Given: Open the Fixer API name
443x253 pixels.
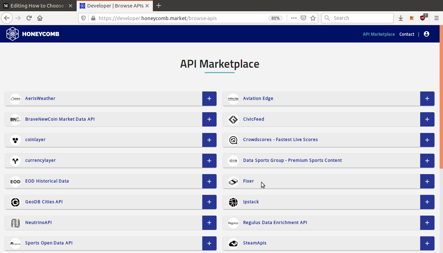Looking at the screenshot, I should [x=249, y=181].
